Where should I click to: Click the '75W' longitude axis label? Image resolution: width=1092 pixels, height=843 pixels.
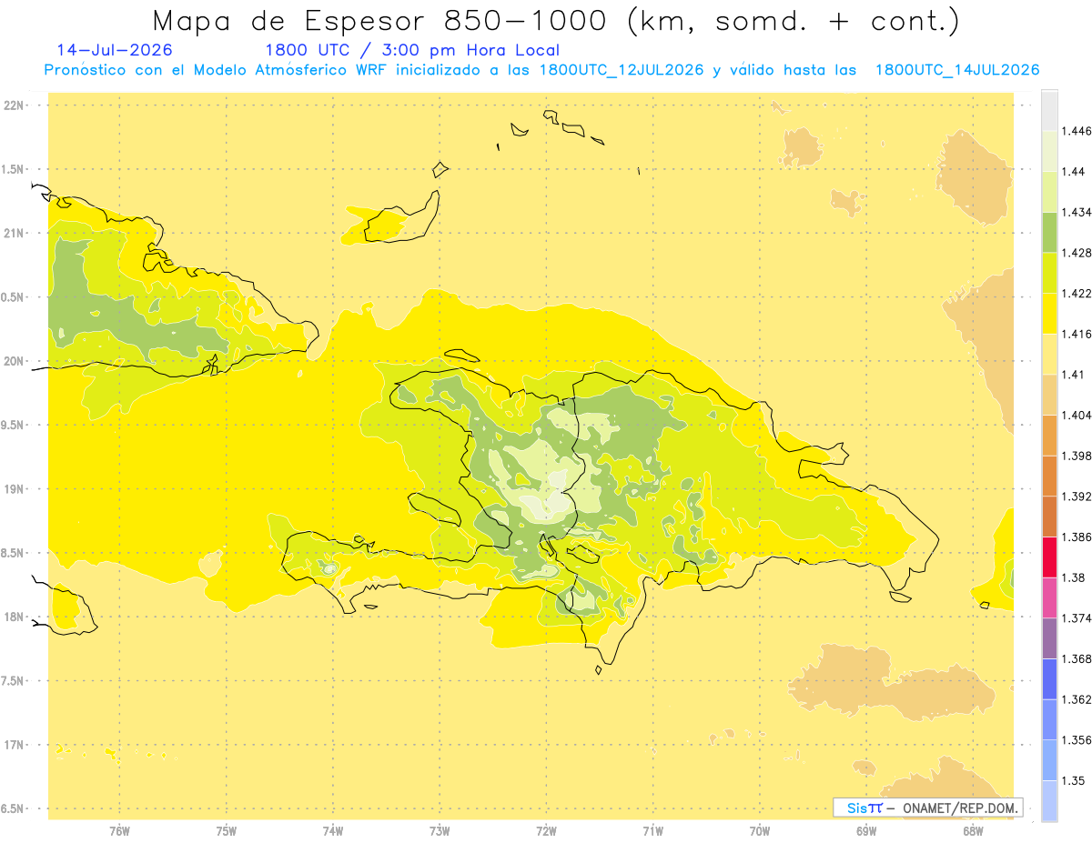(227, 830)
